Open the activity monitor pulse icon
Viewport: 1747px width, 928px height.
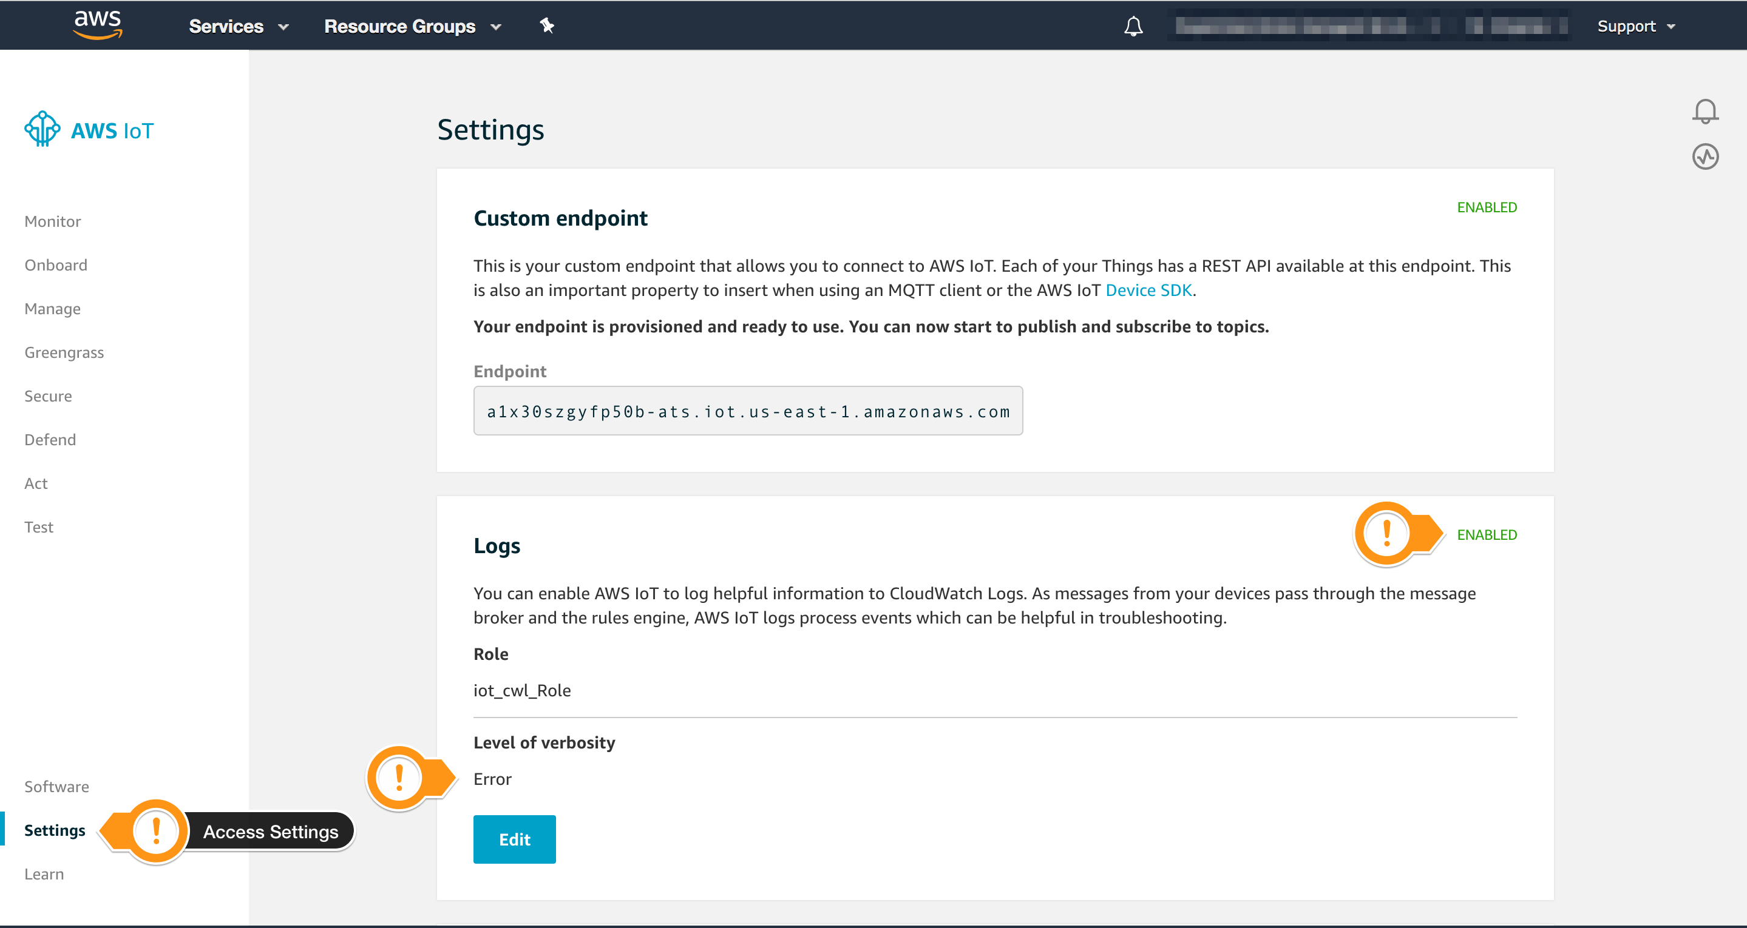coord(1705,156)
